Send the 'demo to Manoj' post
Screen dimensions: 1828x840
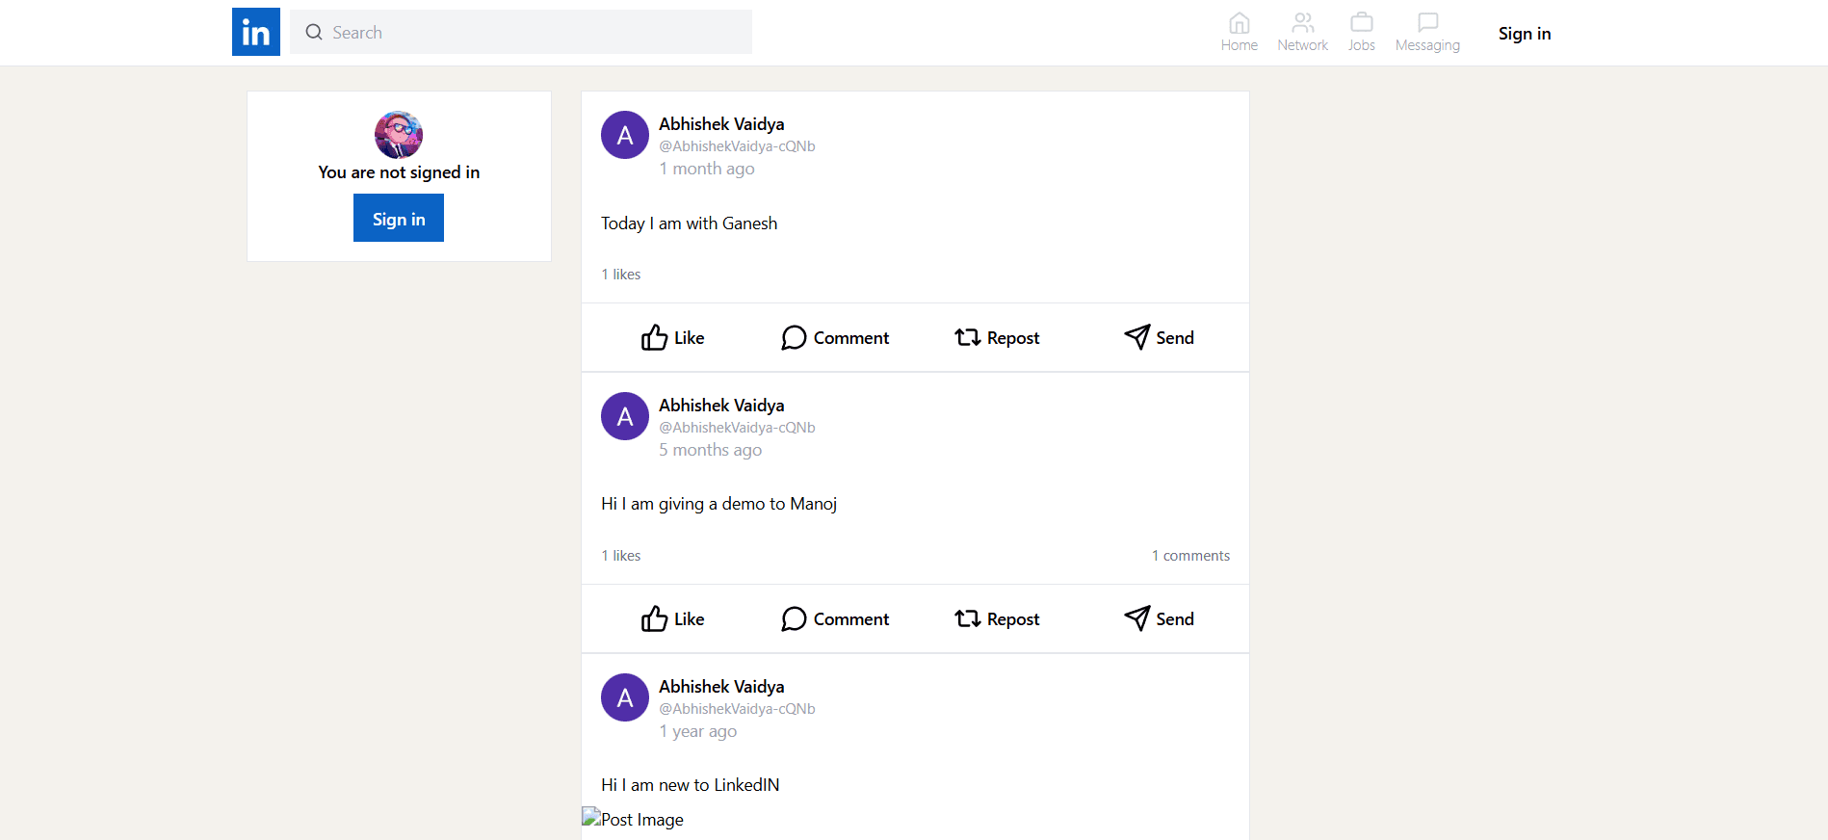pos(1159,619)
